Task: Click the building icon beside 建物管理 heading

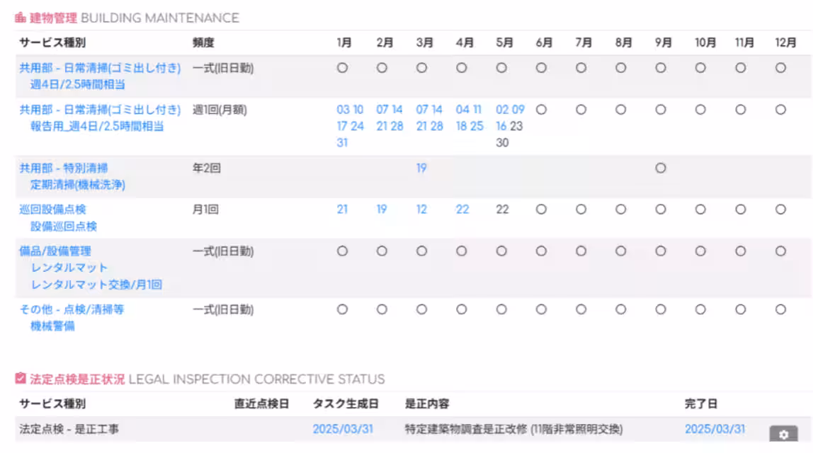Action: [x=21, y=18]
